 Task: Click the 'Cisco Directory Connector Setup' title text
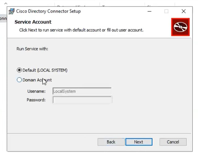pyautogui.click(x=48, y=11)
